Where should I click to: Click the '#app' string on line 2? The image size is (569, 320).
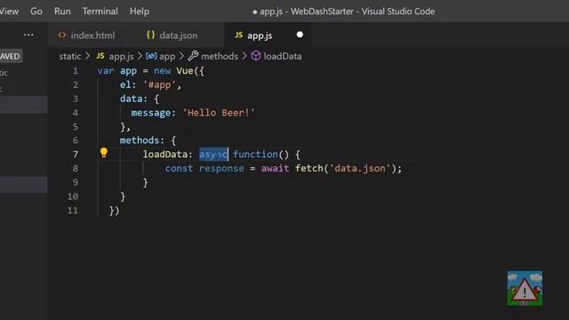pyautogui.click(x=159, y=85)
